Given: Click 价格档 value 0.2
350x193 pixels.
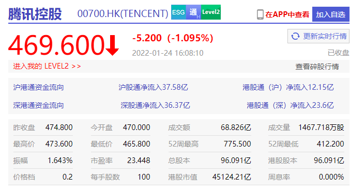Looking at the screenshot, I should (67, 177).
